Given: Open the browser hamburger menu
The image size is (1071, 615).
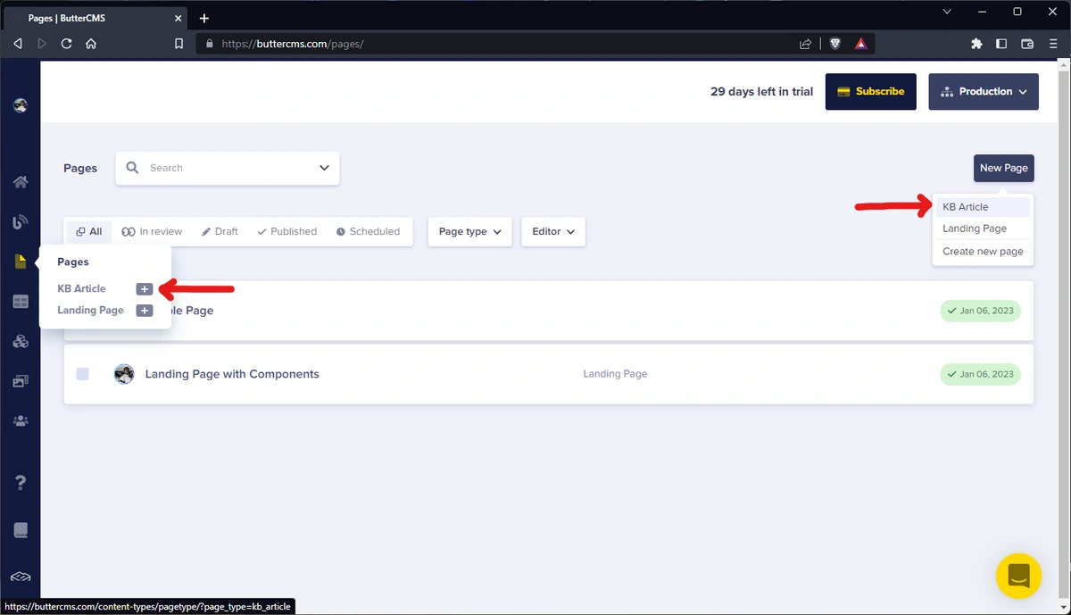Looking at the screenshot, I should [1053, 43].
